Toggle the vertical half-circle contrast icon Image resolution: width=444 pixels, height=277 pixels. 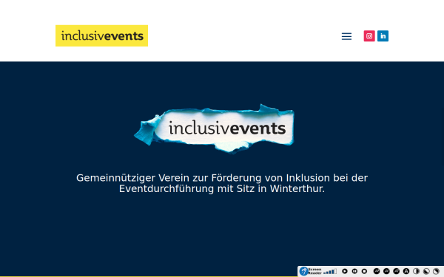pos(416,271)
